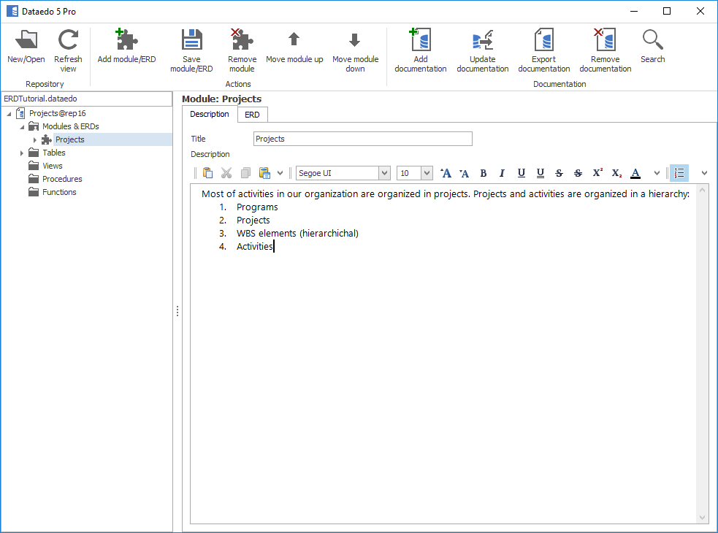The image size is (718, 533).
Task: Click the Refresh view icon
Action: tap(68, 41)
